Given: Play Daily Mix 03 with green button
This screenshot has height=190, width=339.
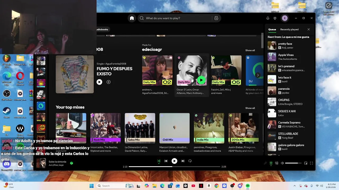Looking at the screenshot, I should 201,80.
